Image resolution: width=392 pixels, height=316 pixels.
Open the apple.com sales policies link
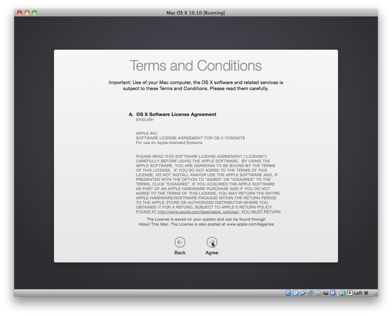pos(198,212)
